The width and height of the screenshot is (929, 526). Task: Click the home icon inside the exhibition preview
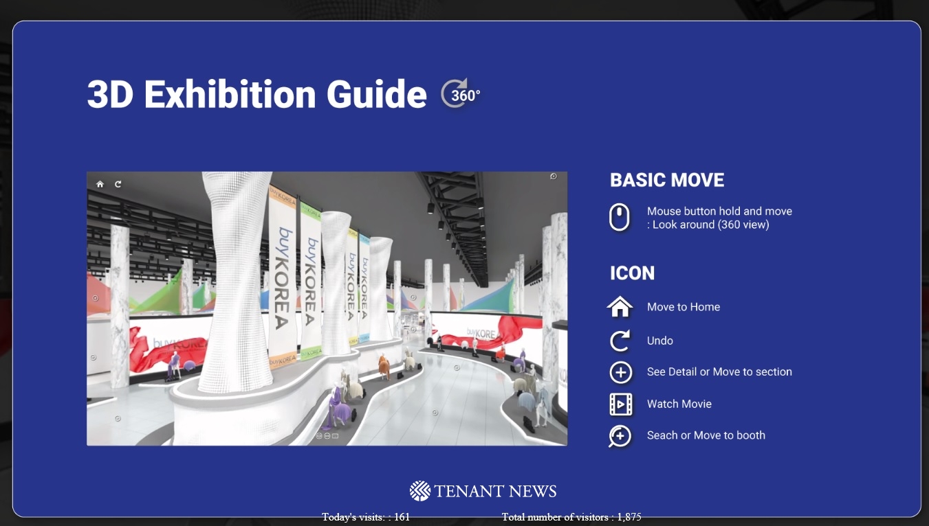(100, 184)
